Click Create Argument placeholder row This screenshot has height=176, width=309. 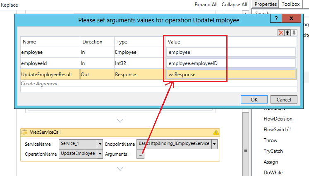tap(40, 84)
